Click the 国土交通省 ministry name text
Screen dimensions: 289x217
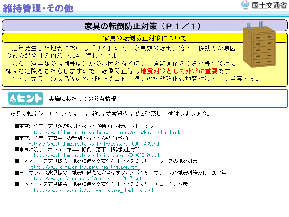pyautogui.click(x=269, y=5)
